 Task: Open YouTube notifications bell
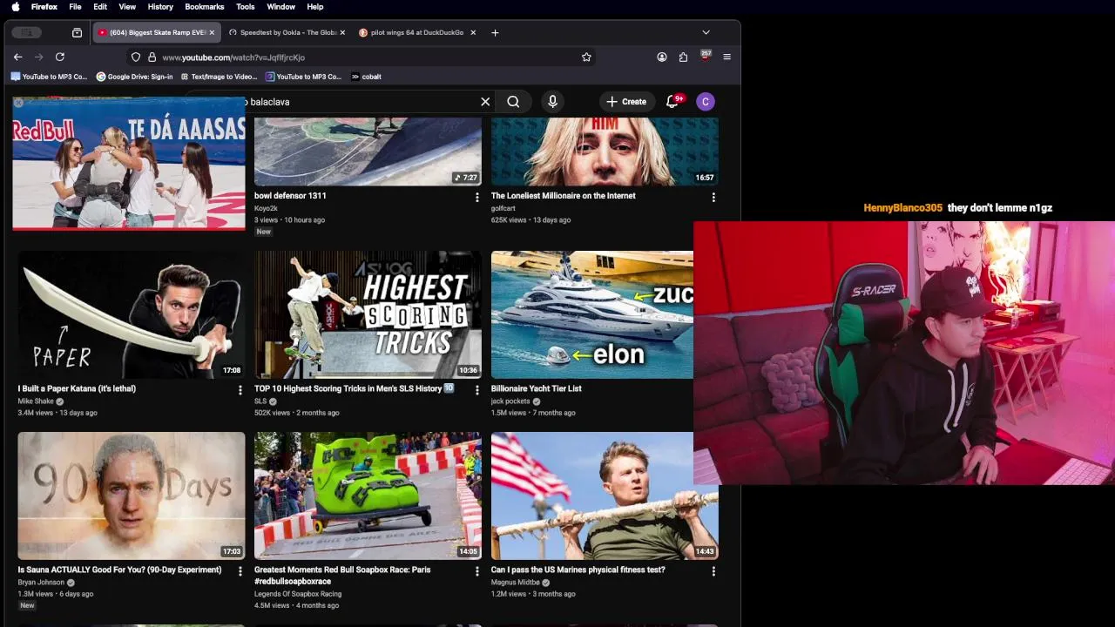pos(672,102)
